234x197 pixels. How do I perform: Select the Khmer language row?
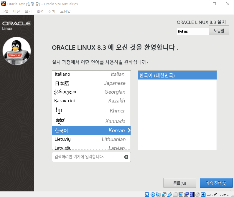pyautogui.click(x=91, y=111)
